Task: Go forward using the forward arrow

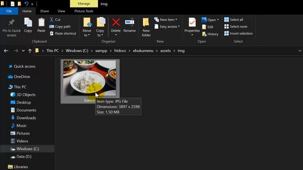Action: (x=16, y=51)
